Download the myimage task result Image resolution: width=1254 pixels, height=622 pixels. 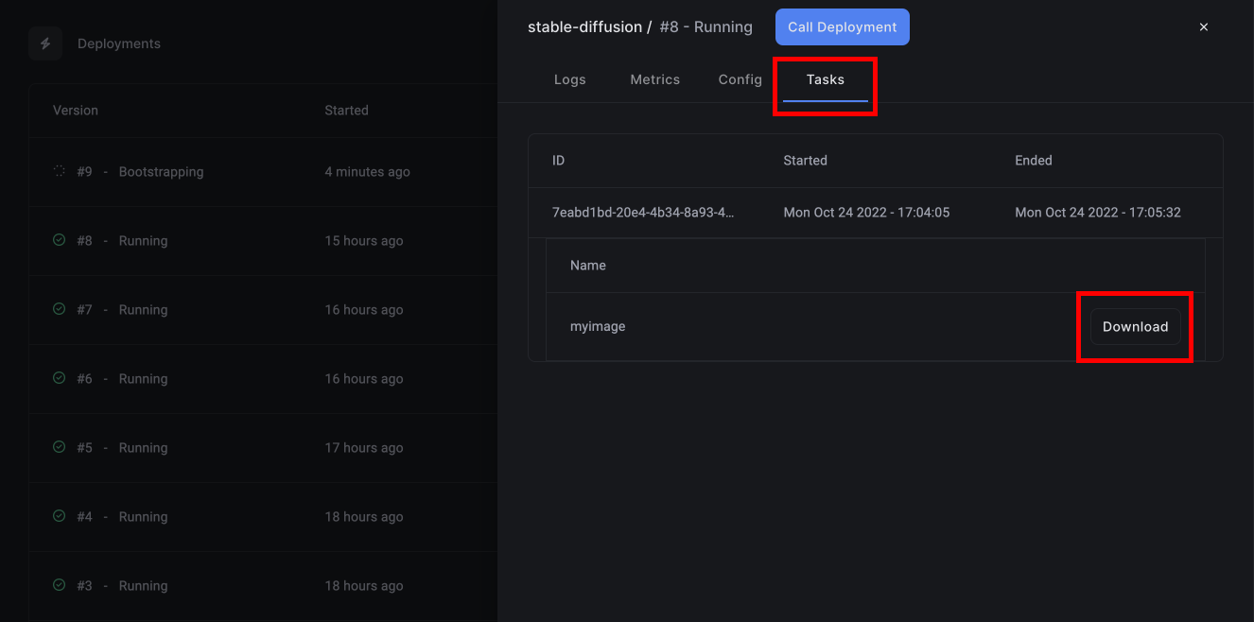1135,326
